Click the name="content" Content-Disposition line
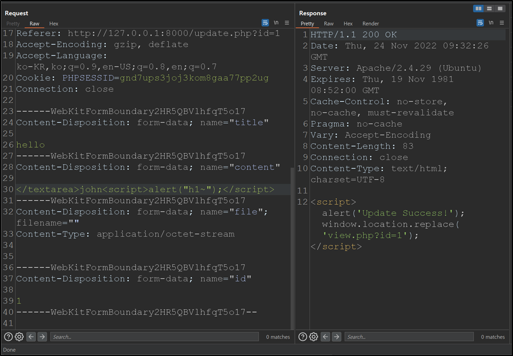The height and width of the screenshot is (356, 513). tap(148, 167)
